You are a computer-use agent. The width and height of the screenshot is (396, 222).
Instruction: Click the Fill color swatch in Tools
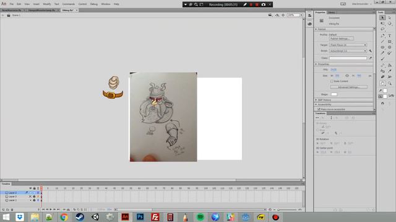[385, 96]
